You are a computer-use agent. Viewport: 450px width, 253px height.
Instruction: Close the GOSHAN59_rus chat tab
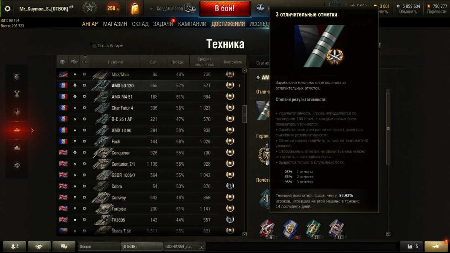click(202, 247)
